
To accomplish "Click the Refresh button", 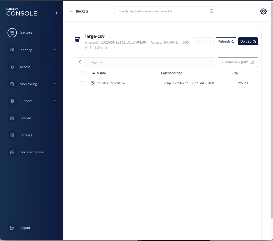I will (x=226, y=41).
